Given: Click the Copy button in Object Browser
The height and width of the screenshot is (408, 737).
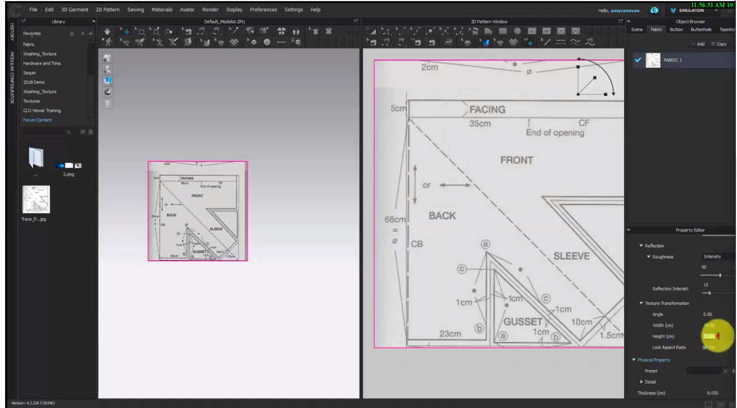Looking at the screenshot, I should [719, 44].
